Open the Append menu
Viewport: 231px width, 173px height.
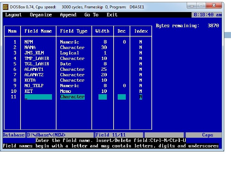(x=68, y=15)
